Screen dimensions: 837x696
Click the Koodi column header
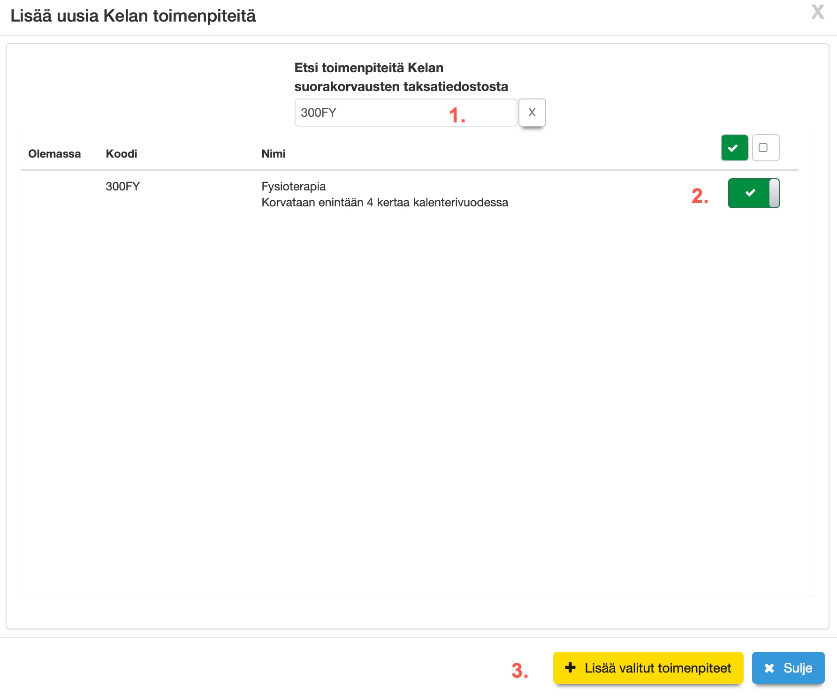point(122,154)
